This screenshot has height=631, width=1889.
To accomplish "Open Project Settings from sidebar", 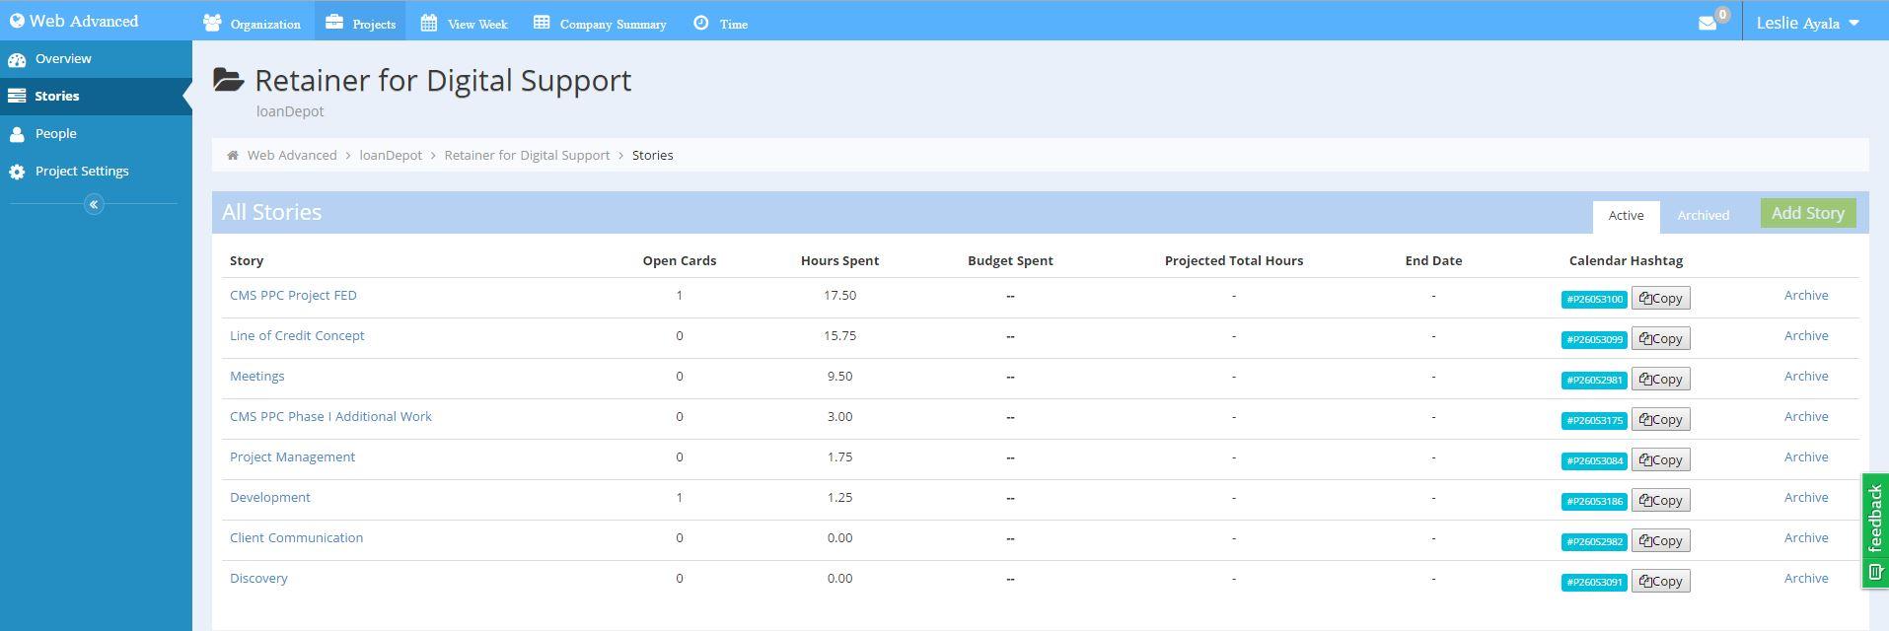I will 81,172.
